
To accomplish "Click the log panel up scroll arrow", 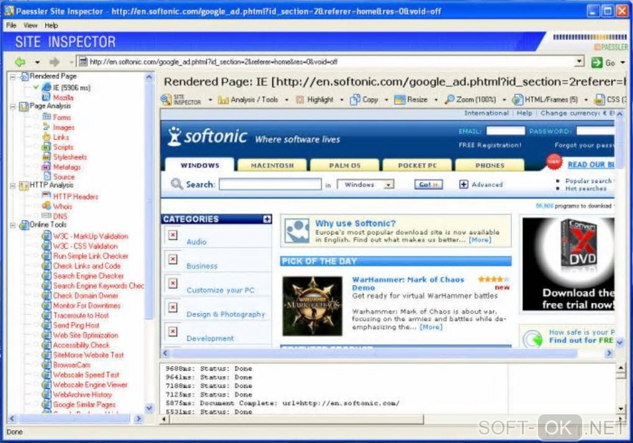I will [621, 367].
